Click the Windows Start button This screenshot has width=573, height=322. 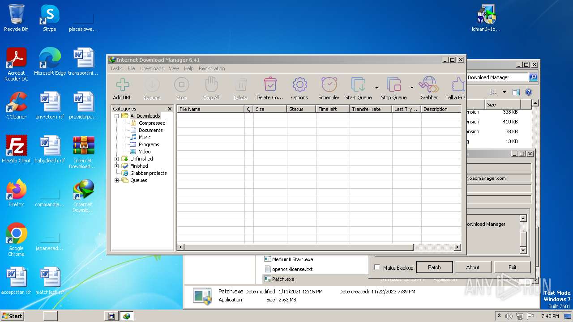(x=12, y=316)
